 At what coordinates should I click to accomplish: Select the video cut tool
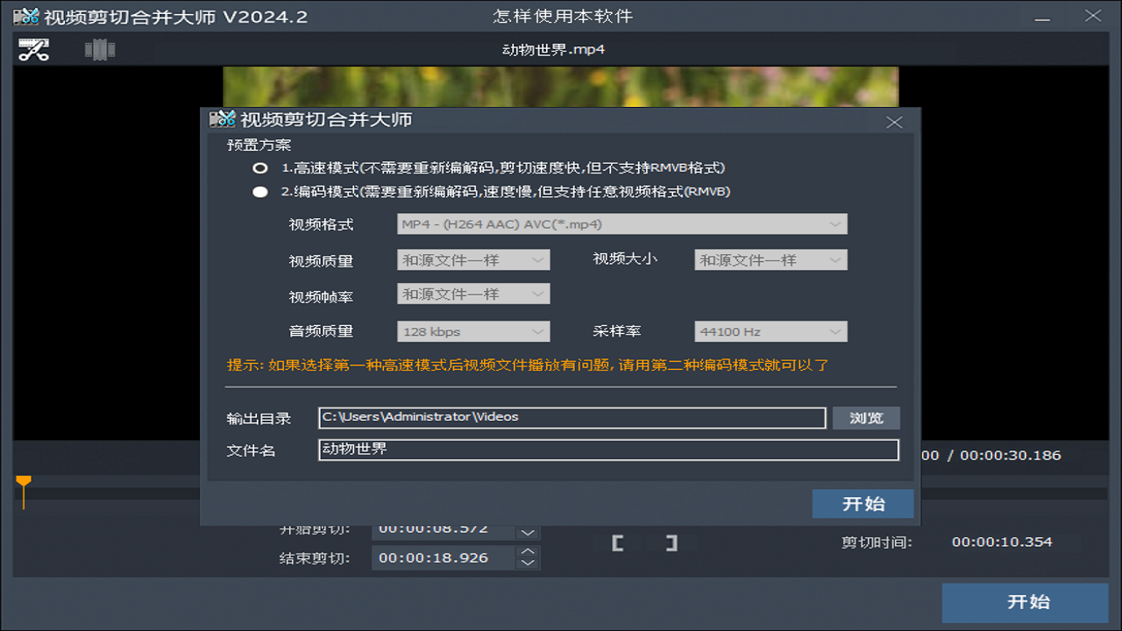pos(32,49)
